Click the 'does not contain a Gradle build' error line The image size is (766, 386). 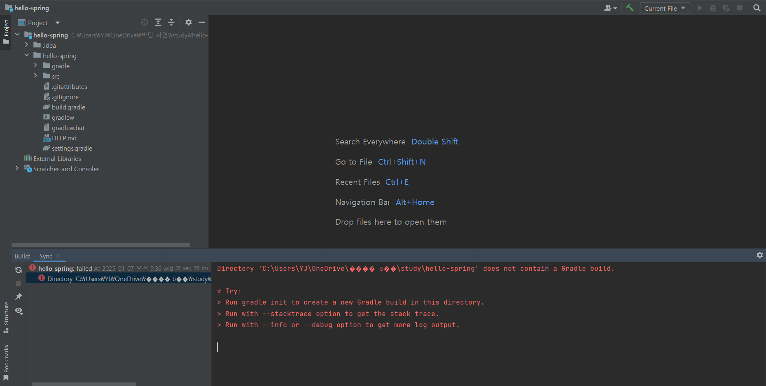[416, 269]
